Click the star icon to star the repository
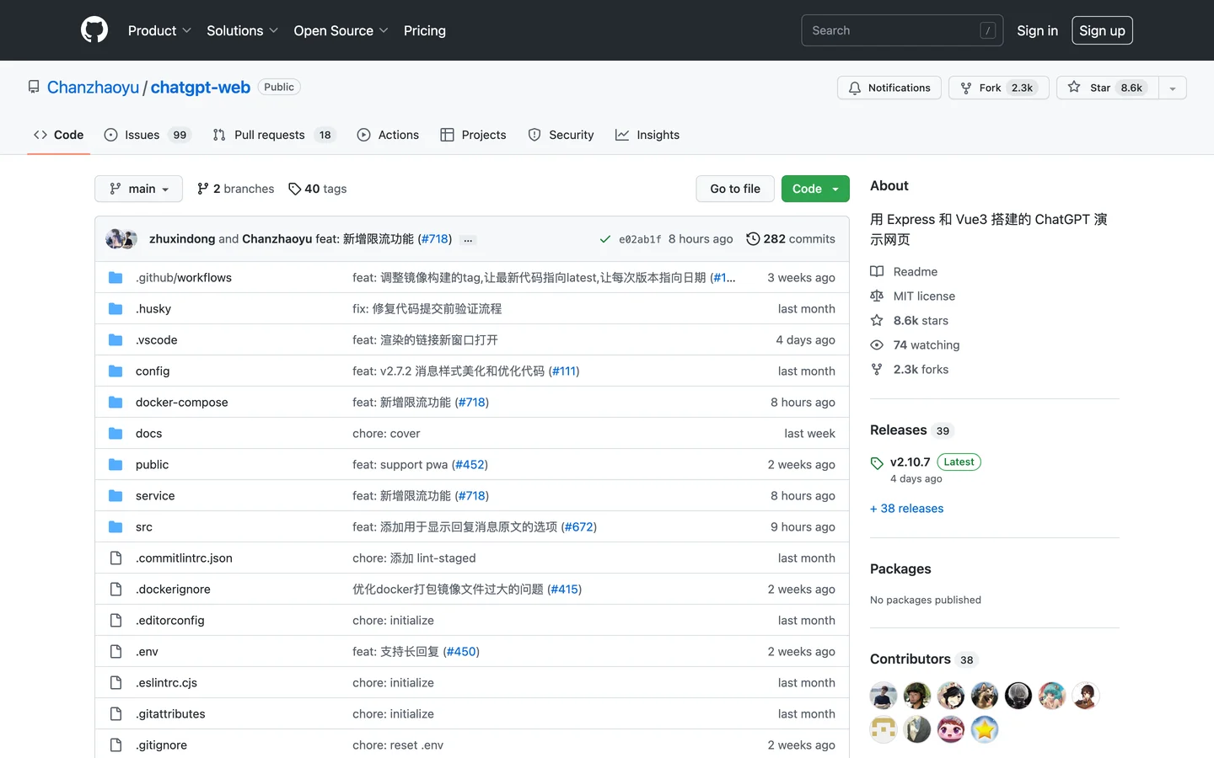 (x=1074, y=87)
